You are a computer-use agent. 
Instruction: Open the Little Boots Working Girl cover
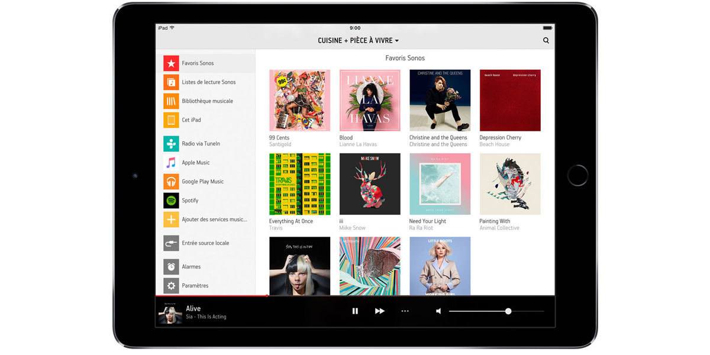440,266
